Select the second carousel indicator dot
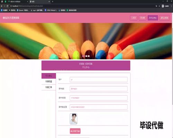173x138 pixels. (86, 56)
